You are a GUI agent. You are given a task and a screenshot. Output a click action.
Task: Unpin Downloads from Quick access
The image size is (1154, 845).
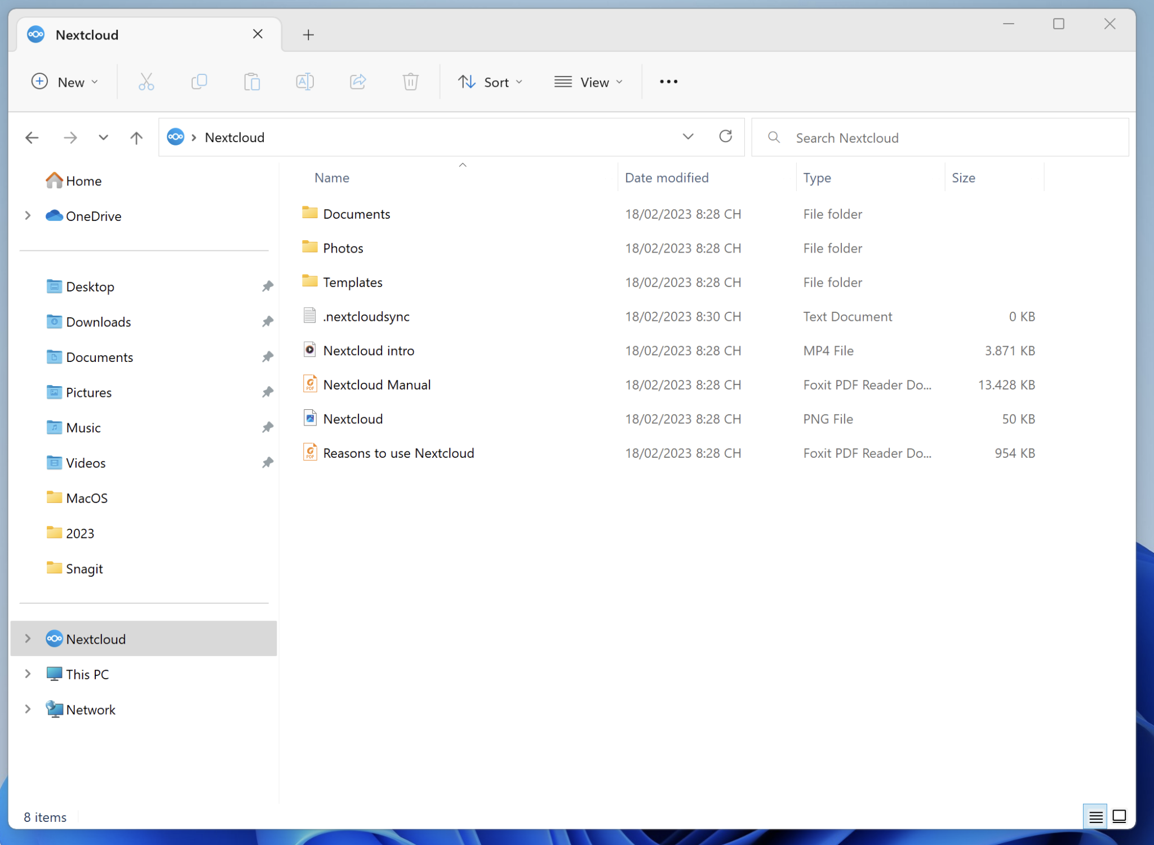(268, 321)
